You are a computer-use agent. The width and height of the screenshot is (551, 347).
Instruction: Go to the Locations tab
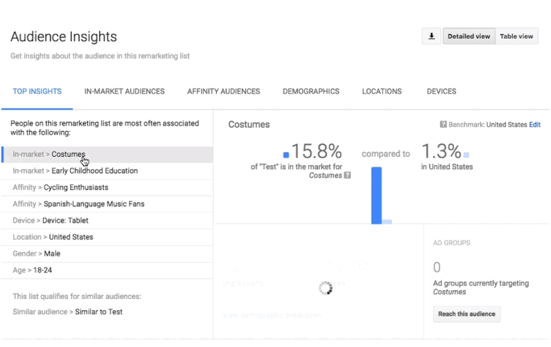point(382,92)
